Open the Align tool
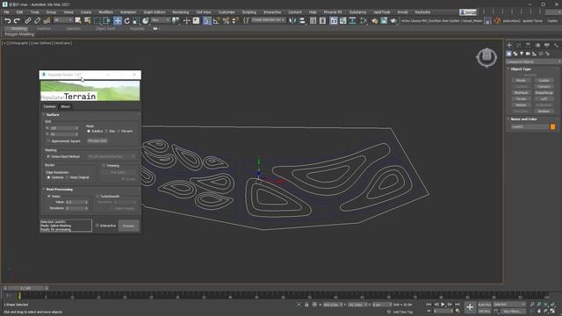 302,21
